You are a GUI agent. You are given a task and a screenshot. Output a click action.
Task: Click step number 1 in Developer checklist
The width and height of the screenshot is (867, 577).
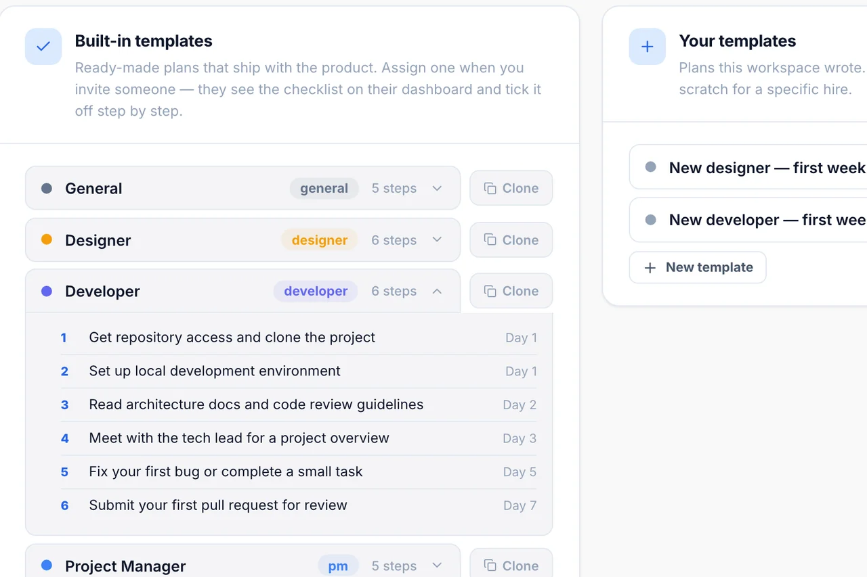pyautogui.click(x=64, y=338)
